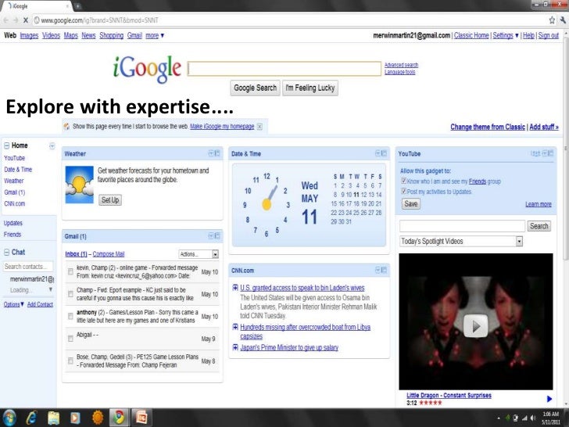
Task: Open Videos in top navigation
Action: pyautogui.click(x=51, y=36)
